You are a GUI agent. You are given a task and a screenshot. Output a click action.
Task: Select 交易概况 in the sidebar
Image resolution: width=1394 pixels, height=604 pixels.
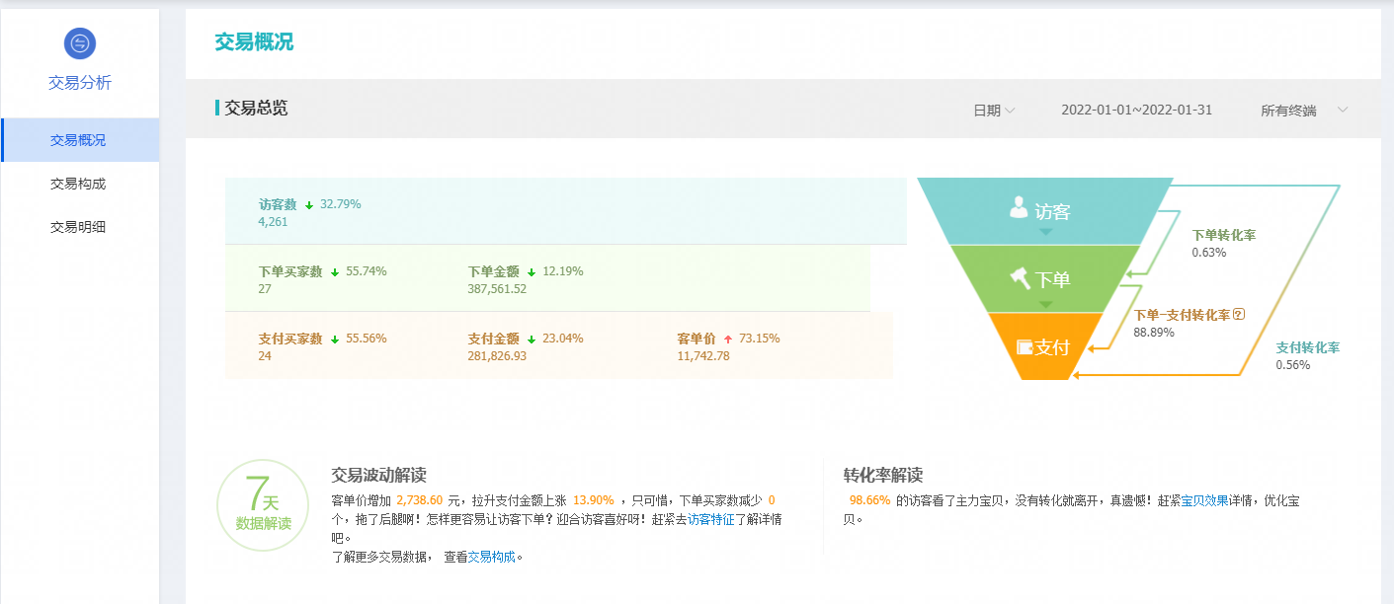[x=79, y=140]
